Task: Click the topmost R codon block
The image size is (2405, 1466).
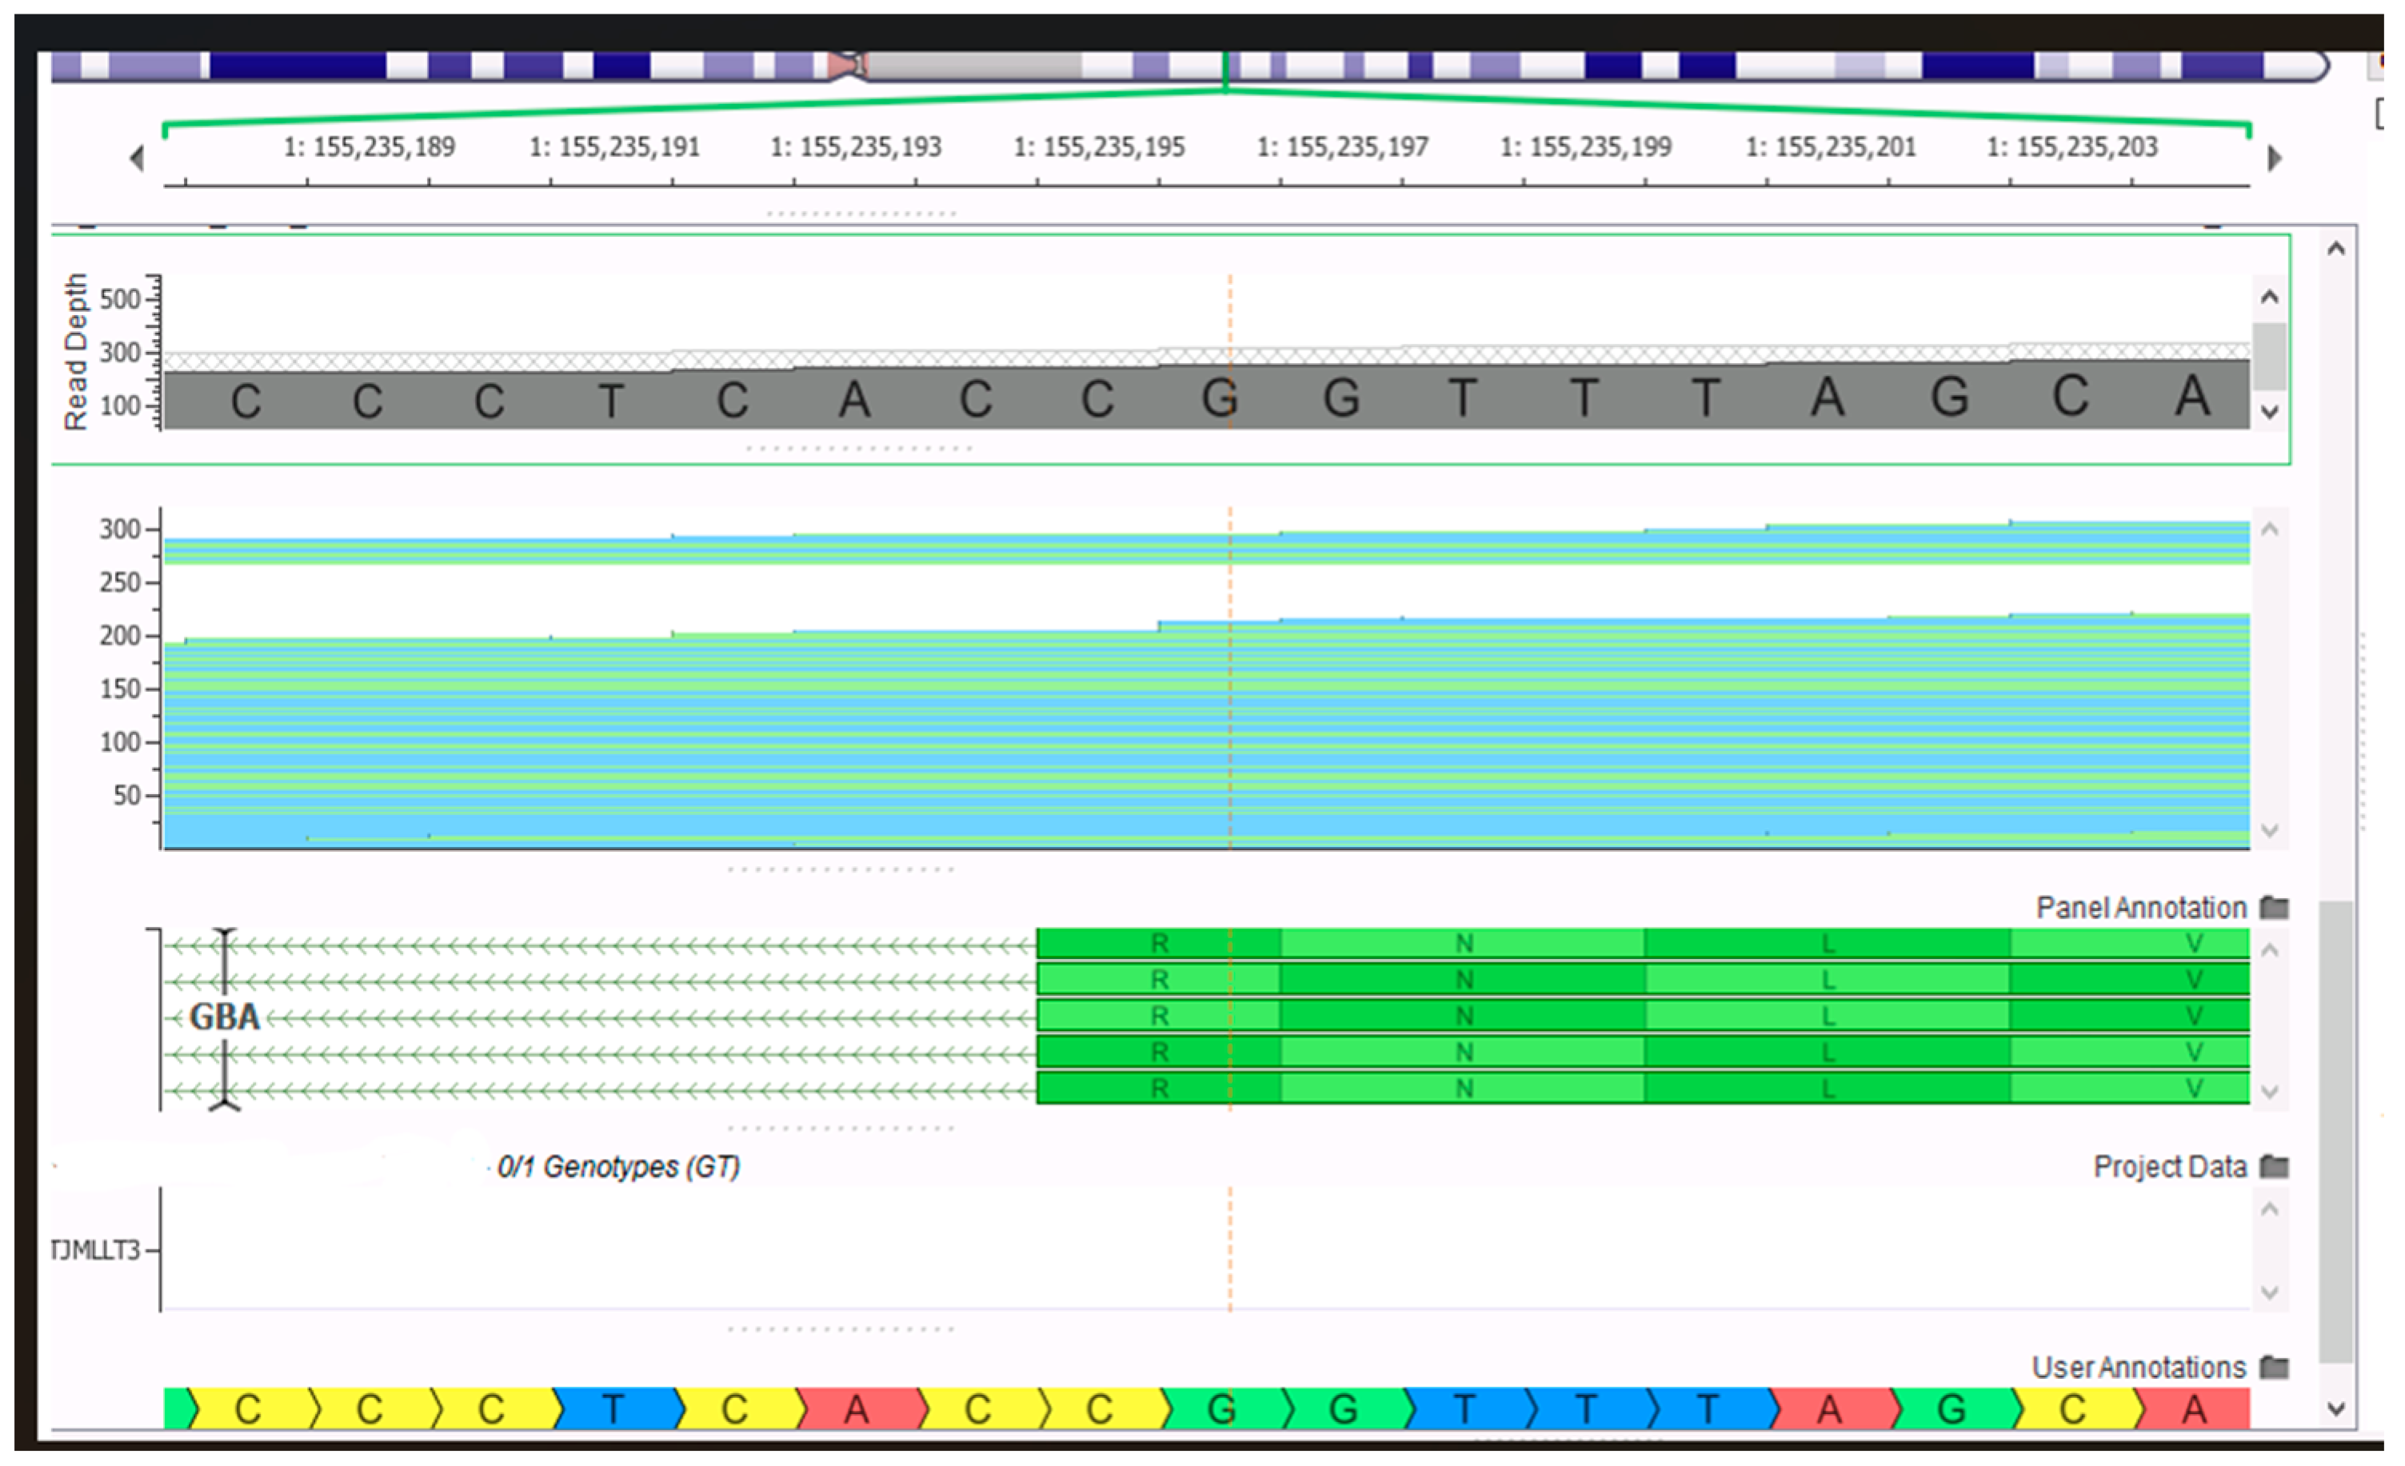Action: (x=1159, y=943)
